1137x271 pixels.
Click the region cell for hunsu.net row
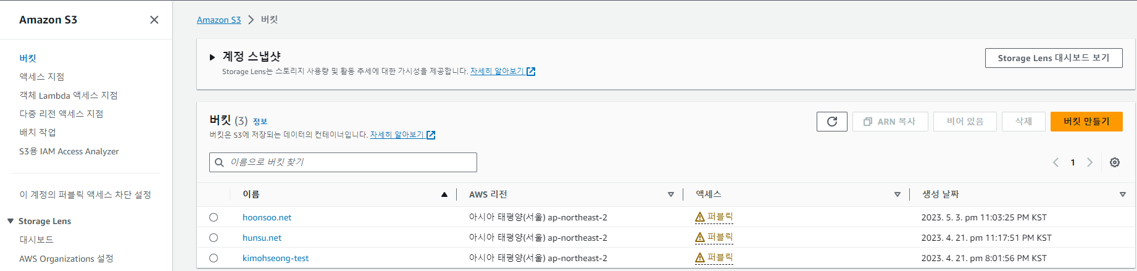coord(538,238)
